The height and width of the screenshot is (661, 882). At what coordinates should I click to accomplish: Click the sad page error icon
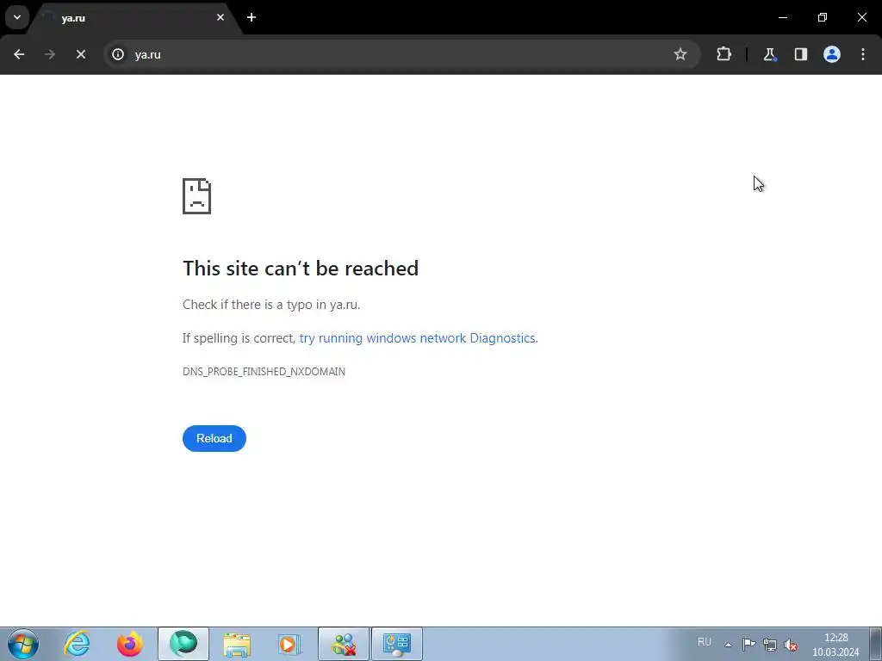197,196
